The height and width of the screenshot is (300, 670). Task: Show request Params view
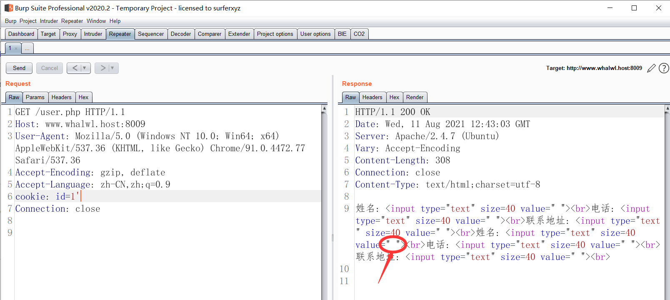click(35, 97)
